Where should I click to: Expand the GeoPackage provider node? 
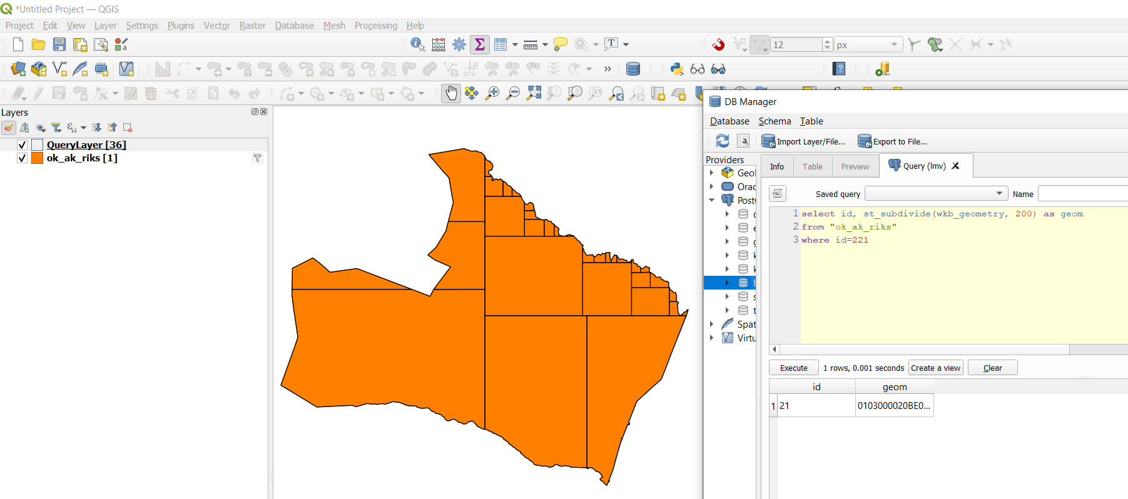tap(711, 173)
